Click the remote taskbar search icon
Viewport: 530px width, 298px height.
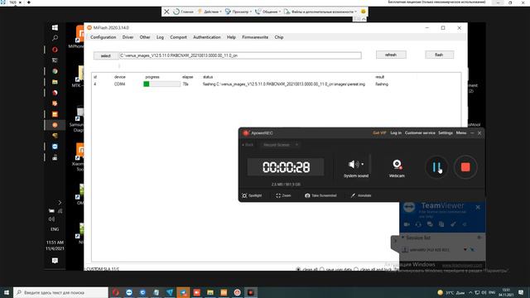pyautogui.click(x=55, y=38)
